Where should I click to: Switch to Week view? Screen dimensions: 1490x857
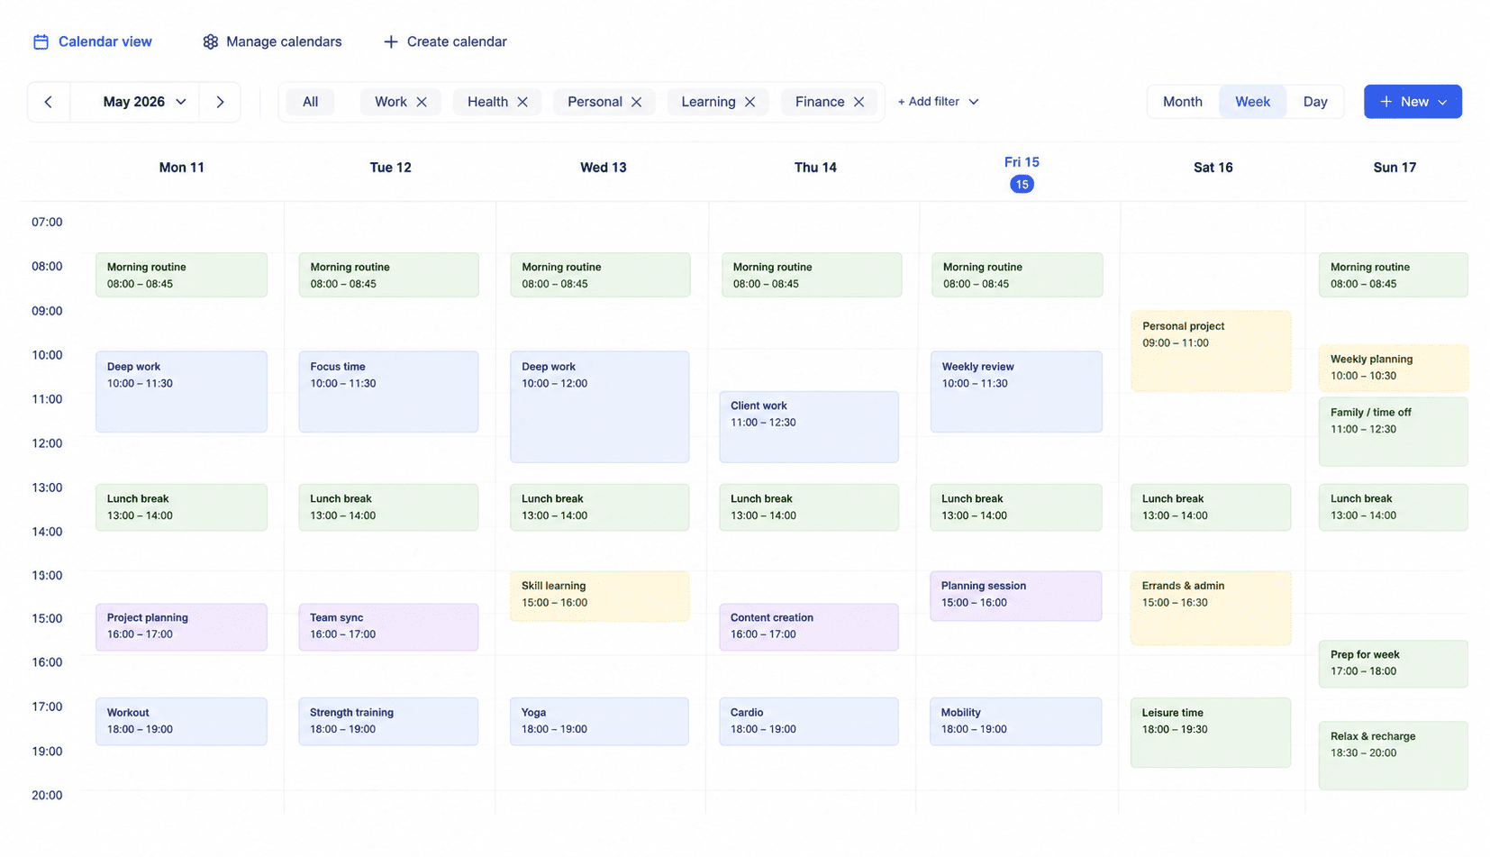tap(1252, 102)
